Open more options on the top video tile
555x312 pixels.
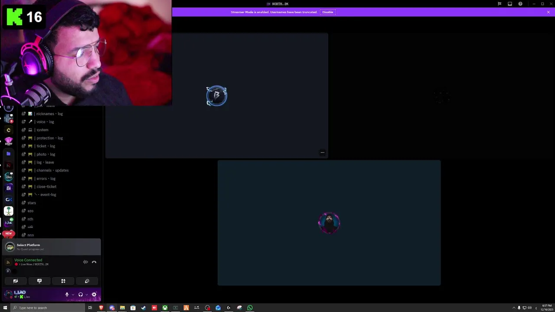[x=322, y=153]
